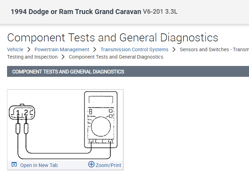The width and height of the screenshot is (249, 174).
Task: Click the multimeter wiring diagram thumbnail
Action: pyautogui.click(x=65, y=125)
